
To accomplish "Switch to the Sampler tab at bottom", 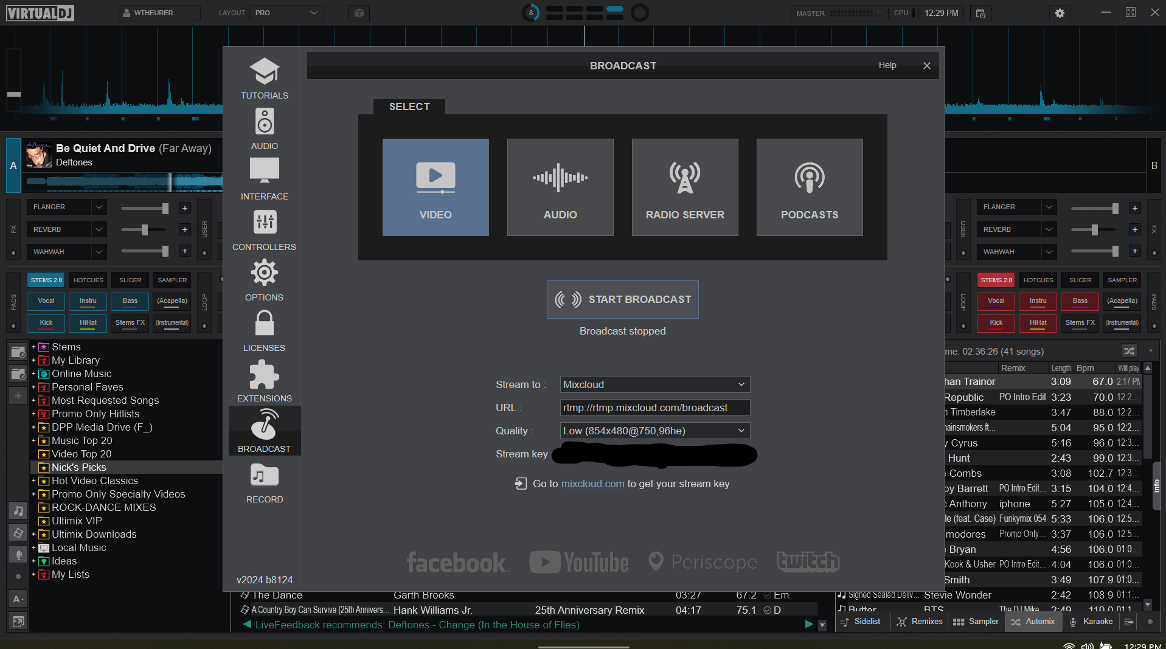I will (976, 622).
